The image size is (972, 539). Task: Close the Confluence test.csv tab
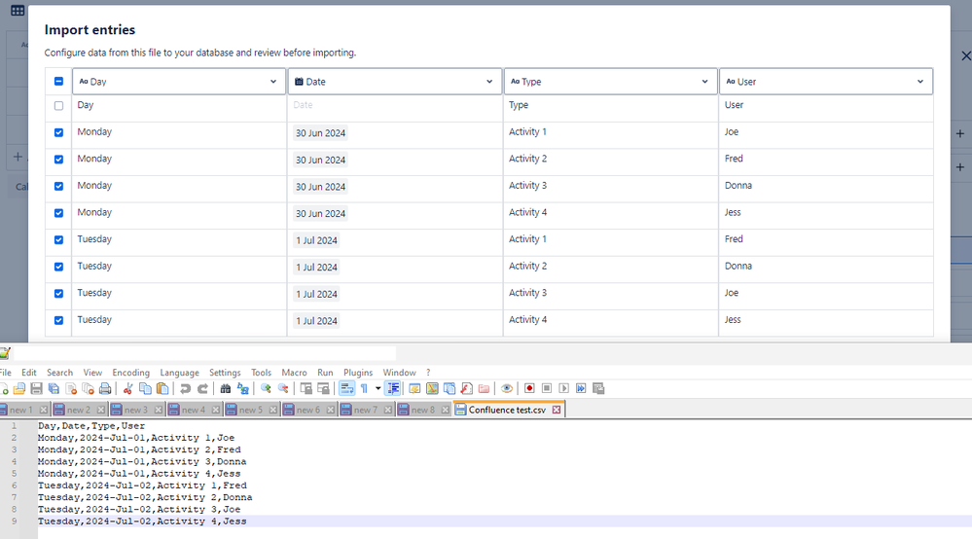coord(557,410)
